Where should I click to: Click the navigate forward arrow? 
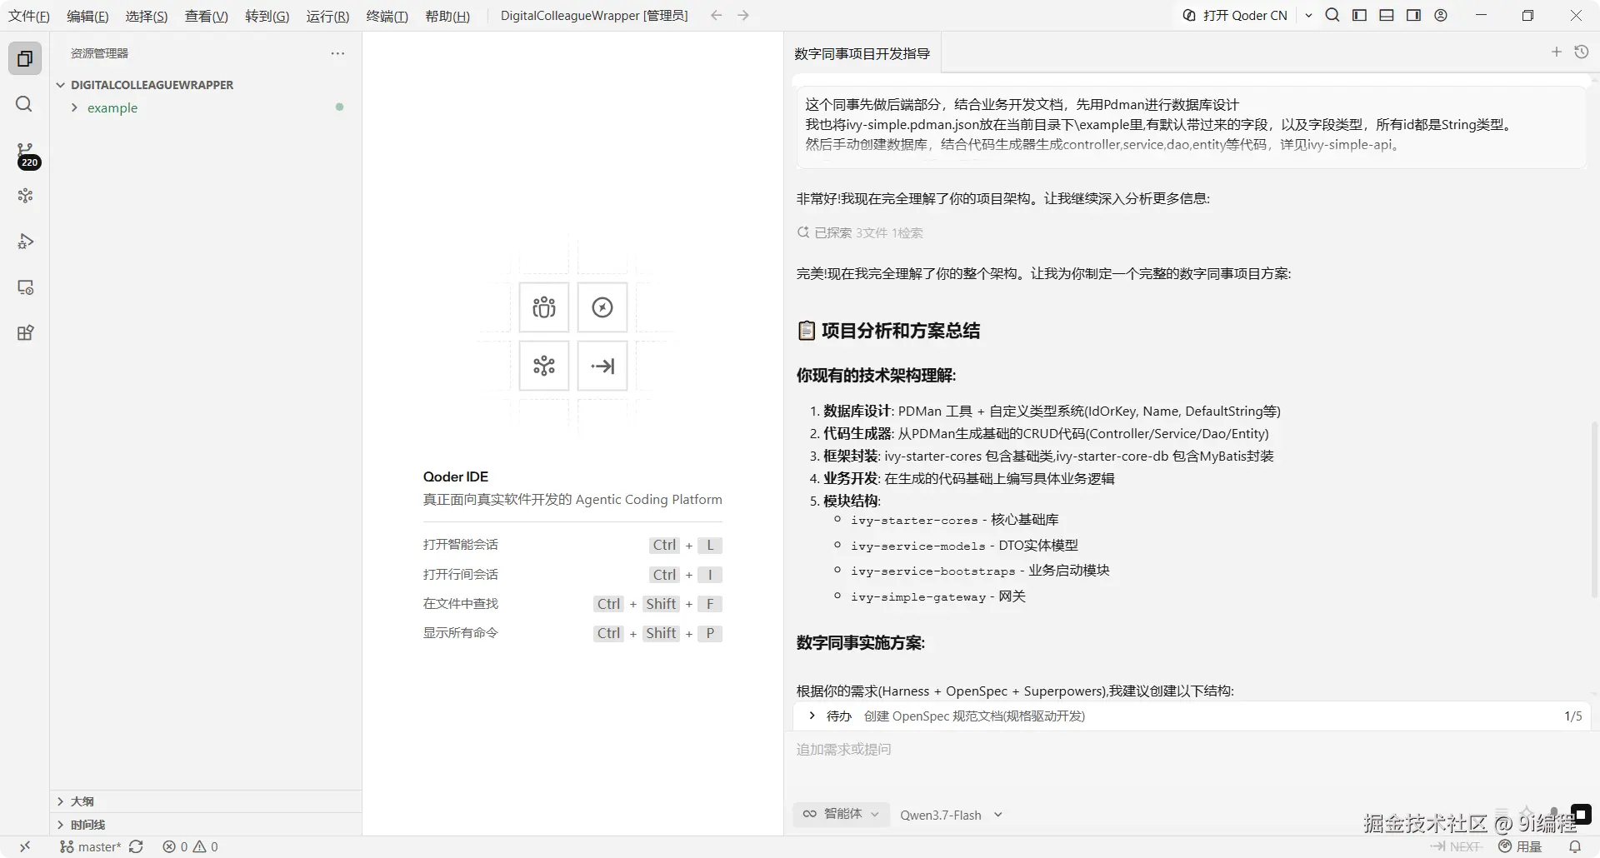click(x=743, y=15)
